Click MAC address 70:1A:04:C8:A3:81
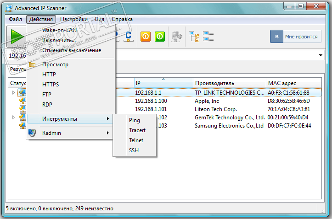 click(288, 109)
